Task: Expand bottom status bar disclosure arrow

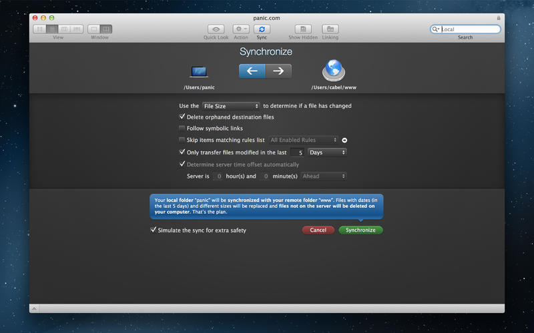Action: coord(34,308)
